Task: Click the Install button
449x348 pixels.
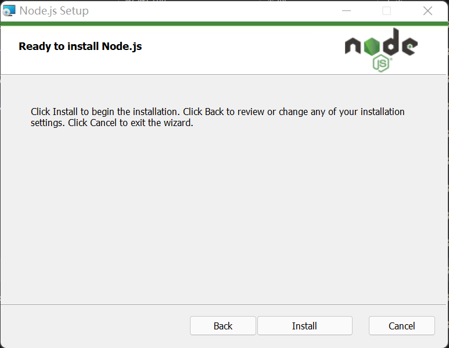Action: click(x=305, y=326)
